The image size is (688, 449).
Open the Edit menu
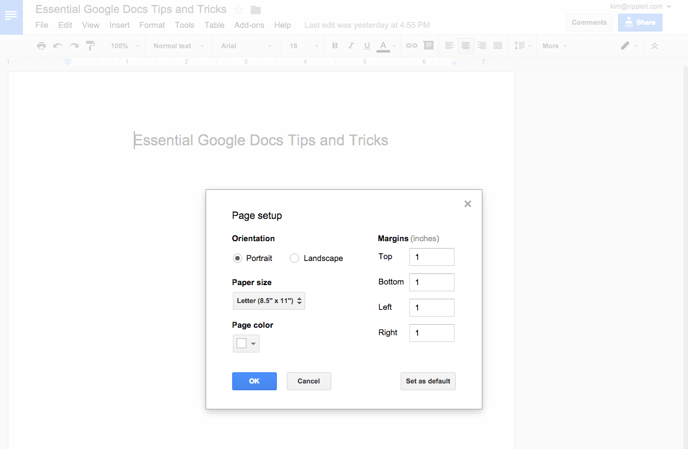(x=65, y=25)
